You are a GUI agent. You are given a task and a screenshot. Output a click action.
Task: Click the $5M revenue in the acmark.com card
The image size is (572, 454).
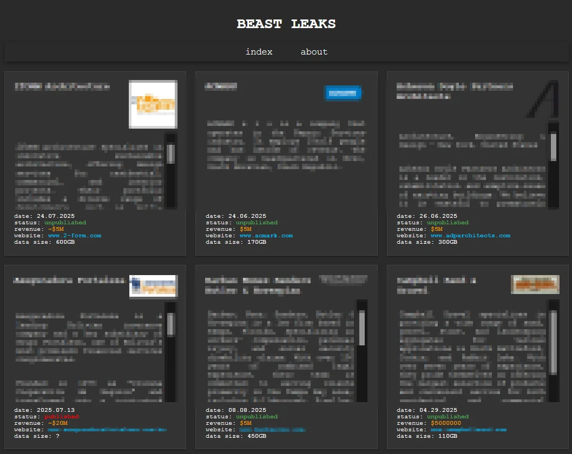pos(246,229)
